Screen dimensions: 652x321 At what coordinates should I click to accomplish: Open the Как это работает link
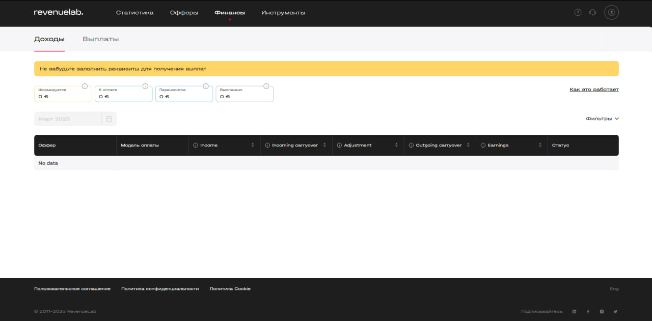coord(594,90)
